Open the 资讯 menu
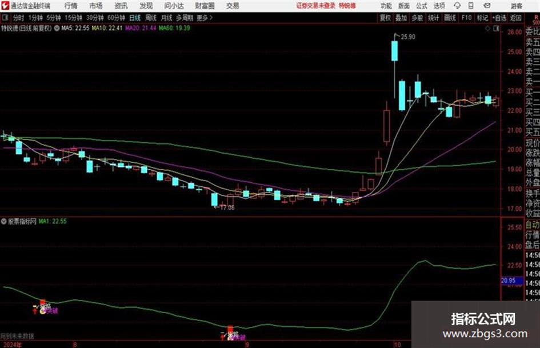This screenshot has height=348, width=540. [x=121, y=6]
